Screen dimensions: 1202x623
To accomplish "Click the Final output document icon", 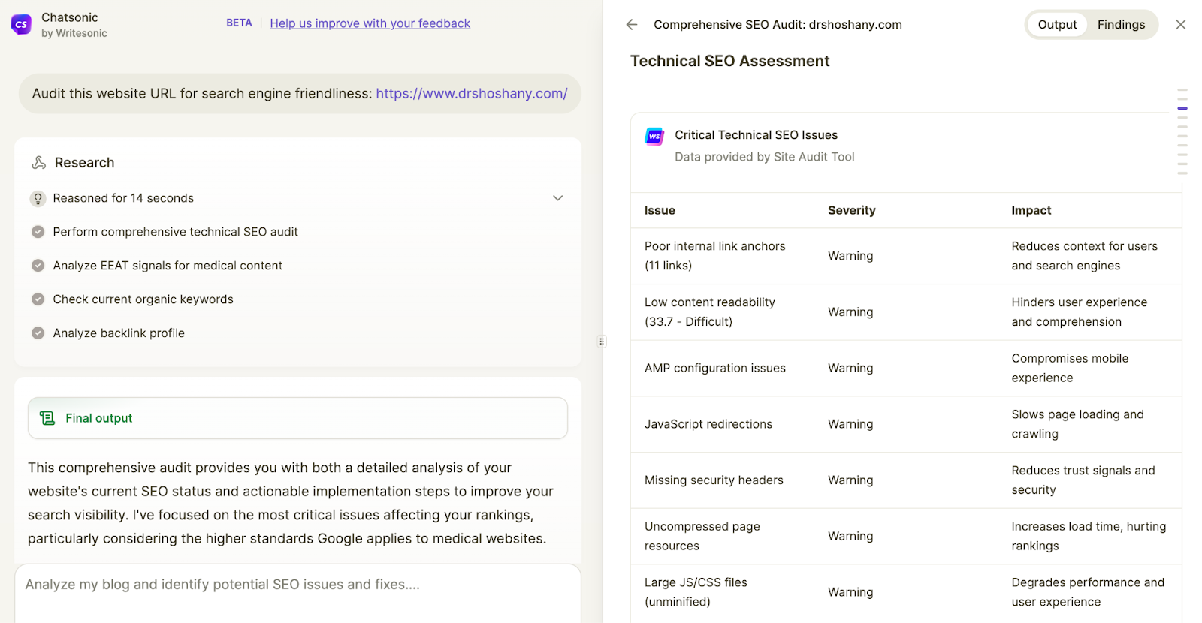I will [x=47, y=418].
